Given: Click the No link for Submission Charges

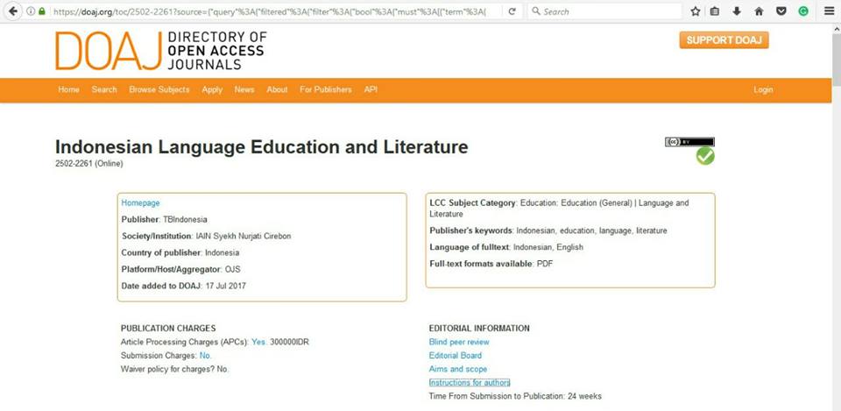Looking at the screenshot, I should (x=205, y=355).
